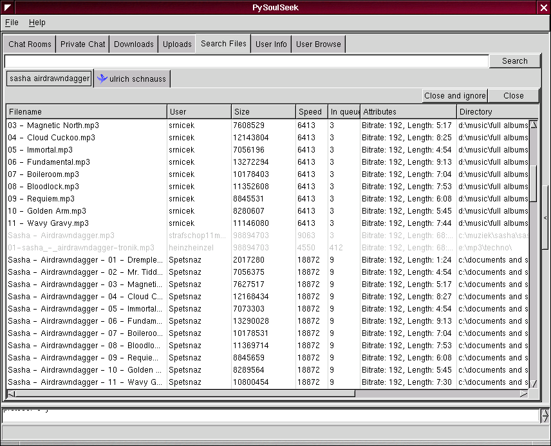Select Sasha – Airdrawndagger – 09 – Requie... row
The image size is (551, 446).
(268, 358)
